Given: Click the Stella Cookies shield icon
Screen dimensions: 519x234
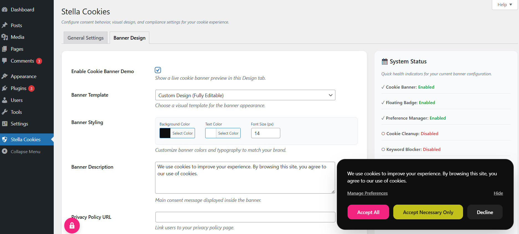Looking at the screenshot, I should (x=4, y=140).
